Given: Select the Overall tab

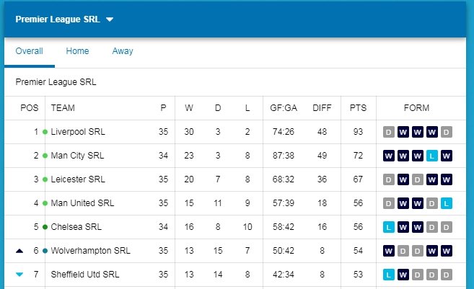Looking at the screenshot, I should (x=30, y=51).
